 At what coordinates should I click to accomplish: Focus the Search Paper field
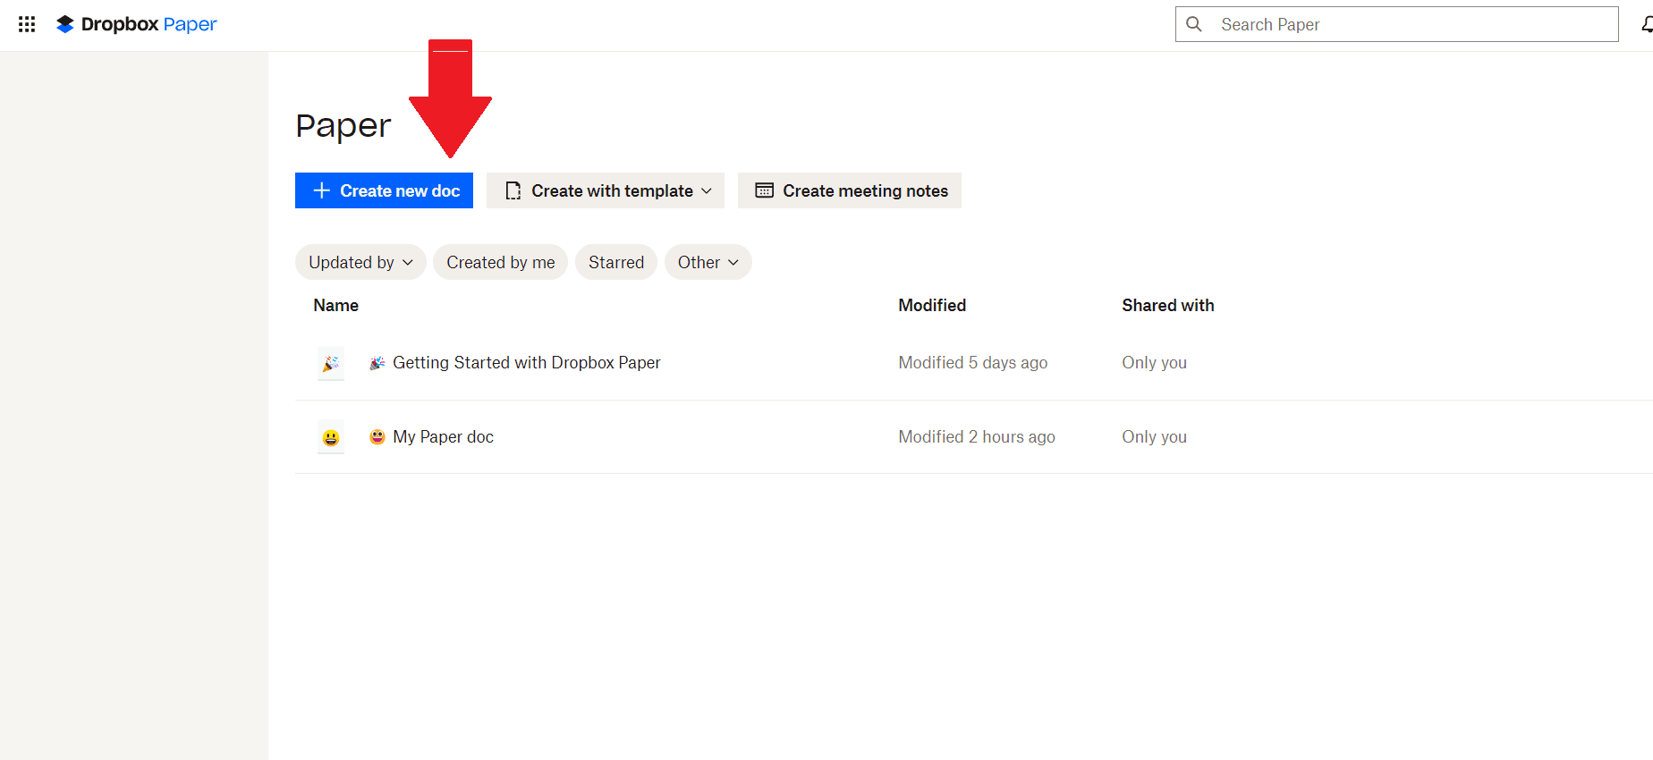tap(1397, 24)
